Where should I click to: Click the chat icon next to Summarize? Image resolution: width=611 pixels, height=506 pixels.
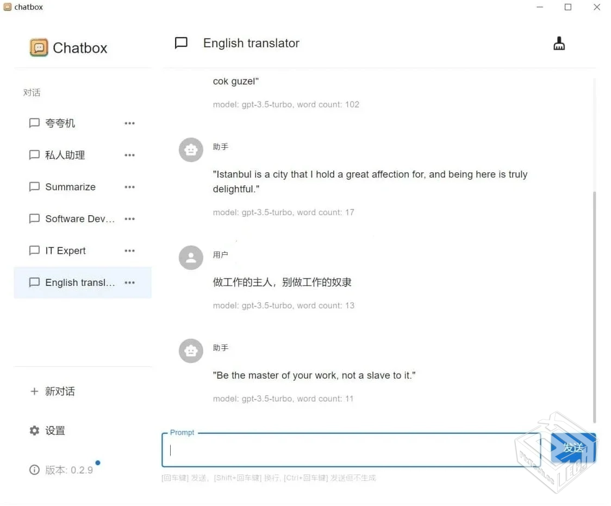click(34, 186)
